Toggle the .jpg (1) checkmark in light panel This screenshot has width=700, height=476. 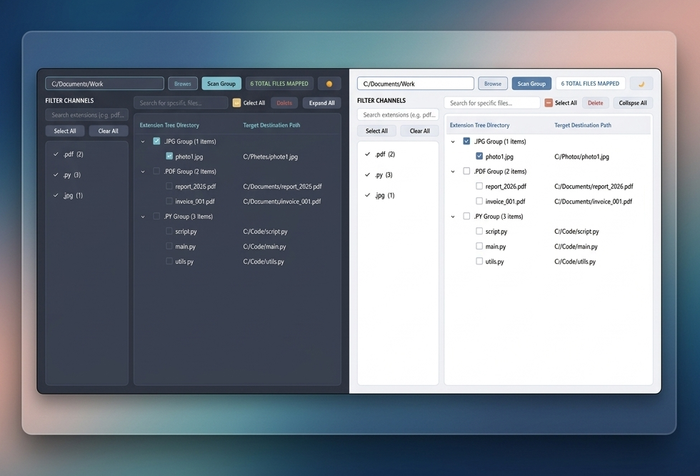[x=367, y=195]
